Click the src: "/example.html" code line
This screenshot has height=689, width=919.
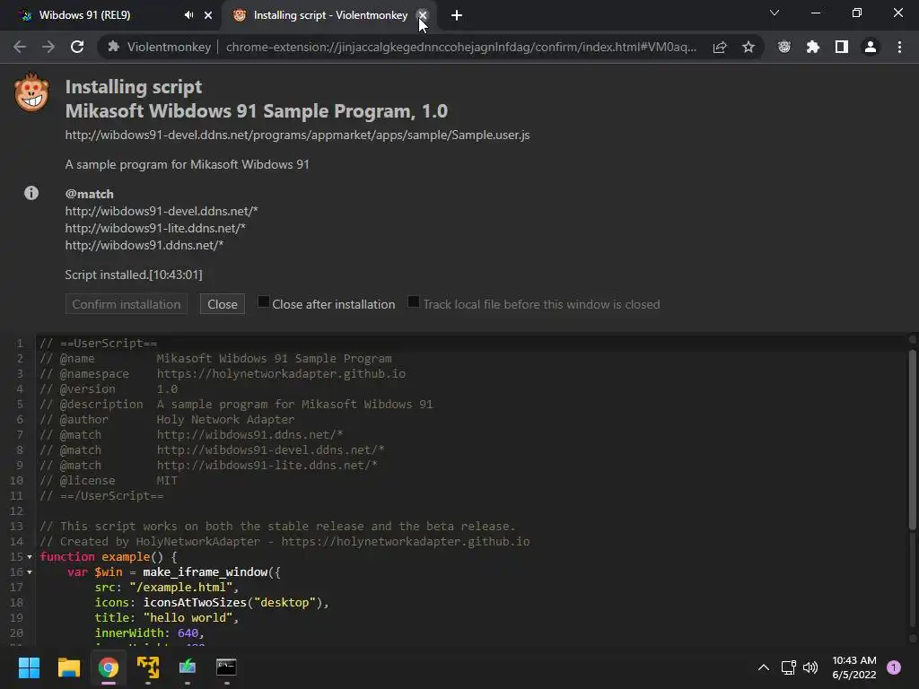[167, 587]
